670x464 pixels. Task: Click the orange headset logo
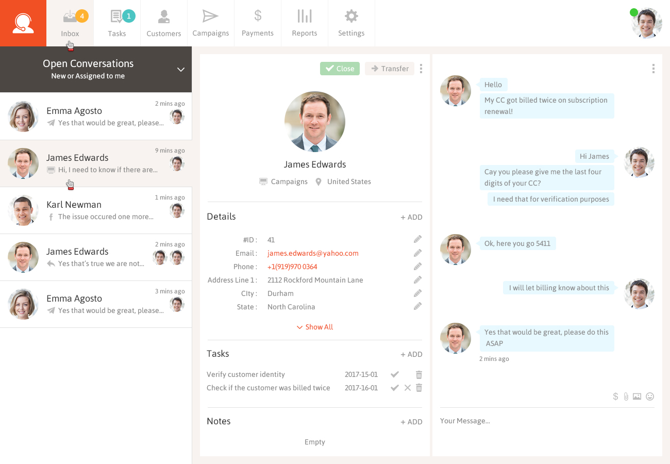point(23,23)
